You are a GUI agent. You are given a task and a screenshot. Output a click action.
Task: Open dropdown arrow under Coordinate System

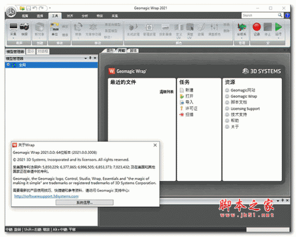click(242, 38)
